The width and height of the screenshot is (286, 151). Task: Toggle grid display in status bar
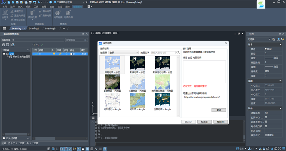49,149
